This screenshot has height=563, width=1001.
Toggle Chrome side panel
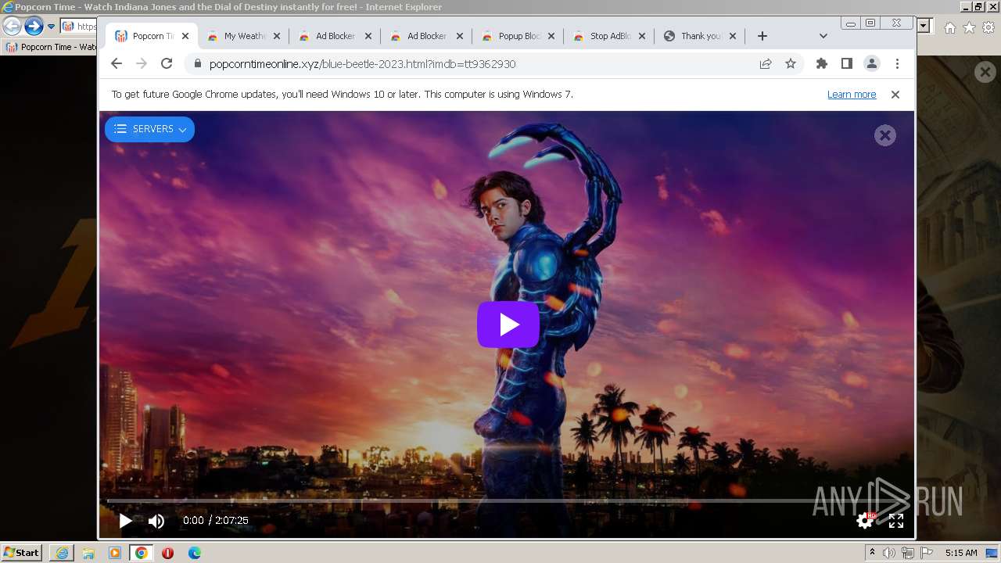(847, 64)
